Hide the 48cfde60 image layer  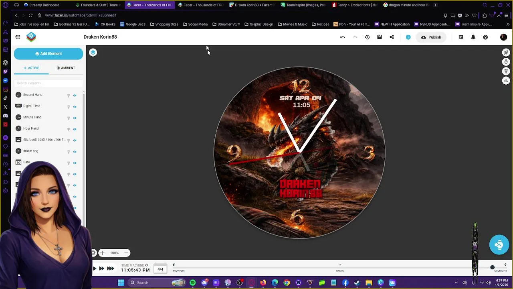75,140
